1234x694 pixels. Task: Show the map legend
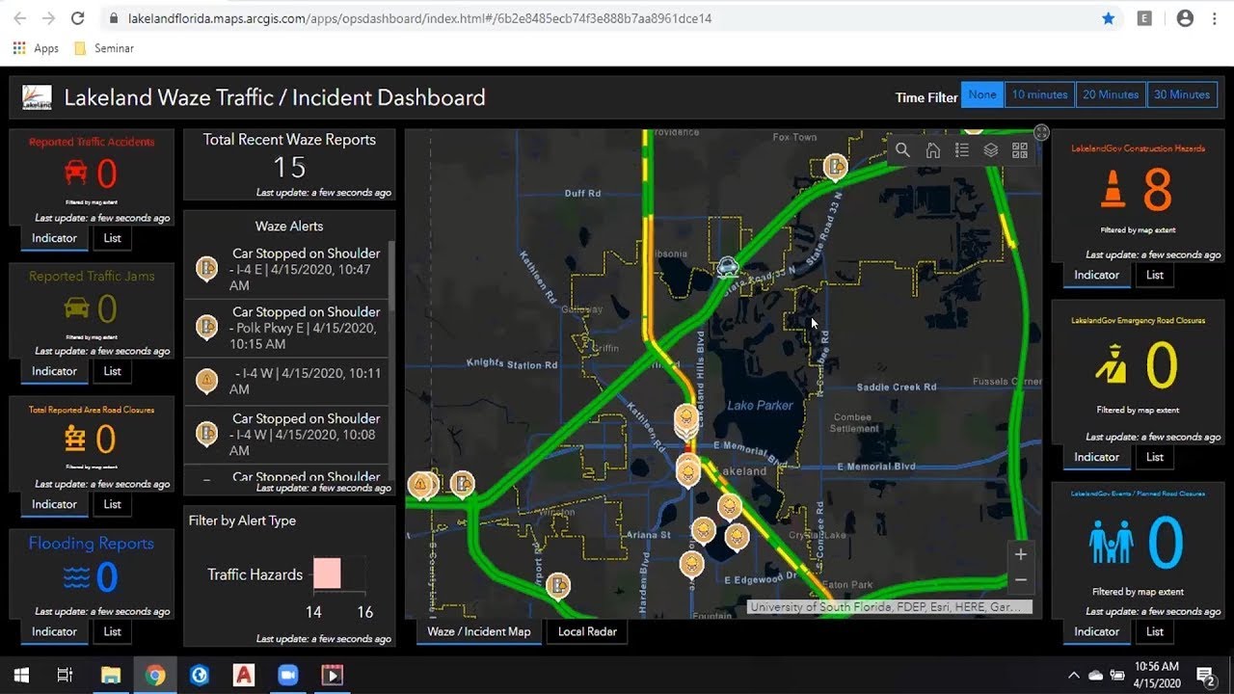(x=961, y=150)
